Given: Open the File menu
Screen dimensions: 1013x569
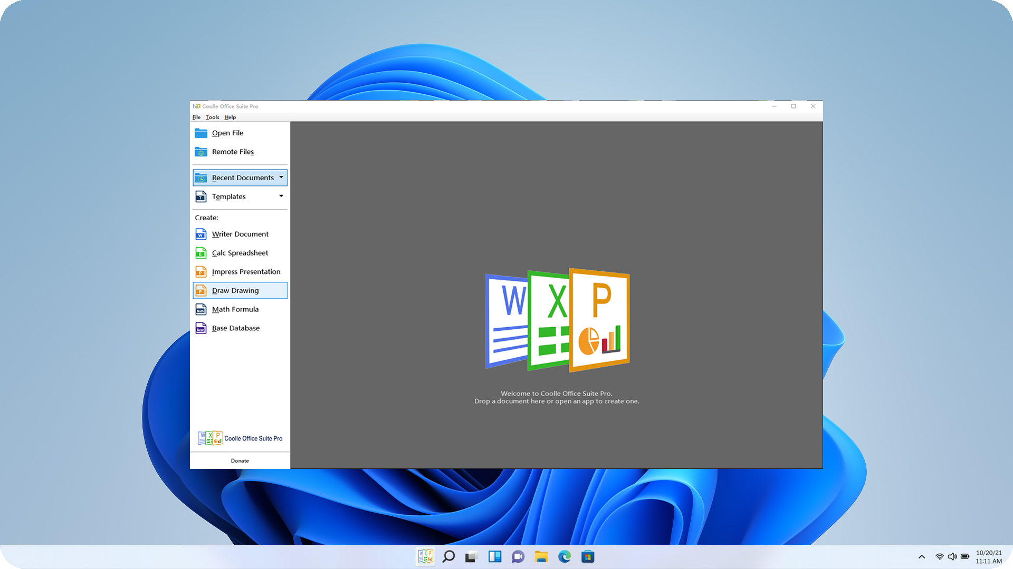Looking at the screenshot, I should point(196,117).
